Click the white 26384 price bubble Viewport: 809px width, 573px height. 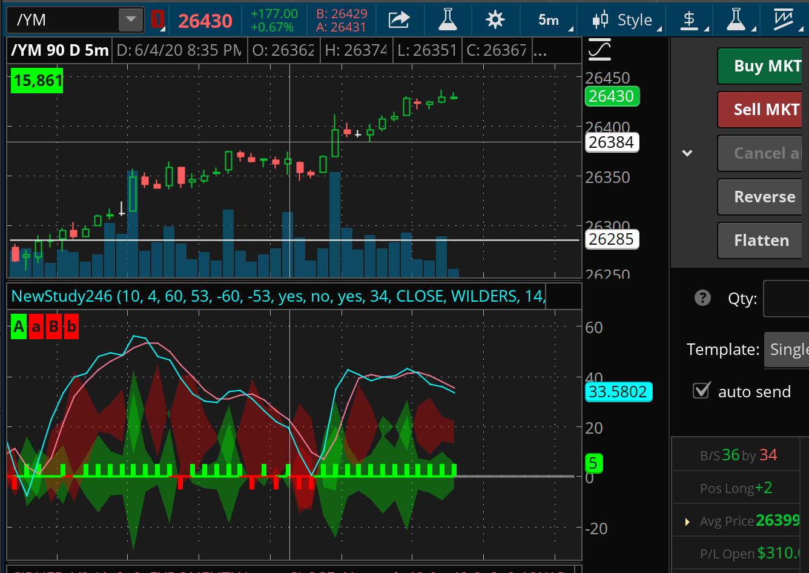(612, 142)
